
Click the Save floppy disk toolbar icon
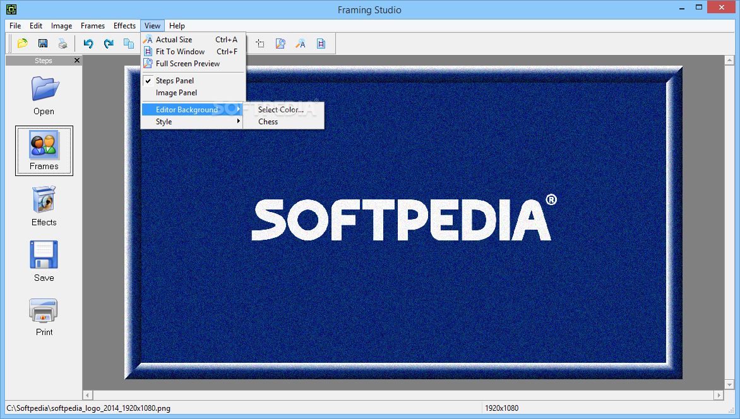(42, 44)
